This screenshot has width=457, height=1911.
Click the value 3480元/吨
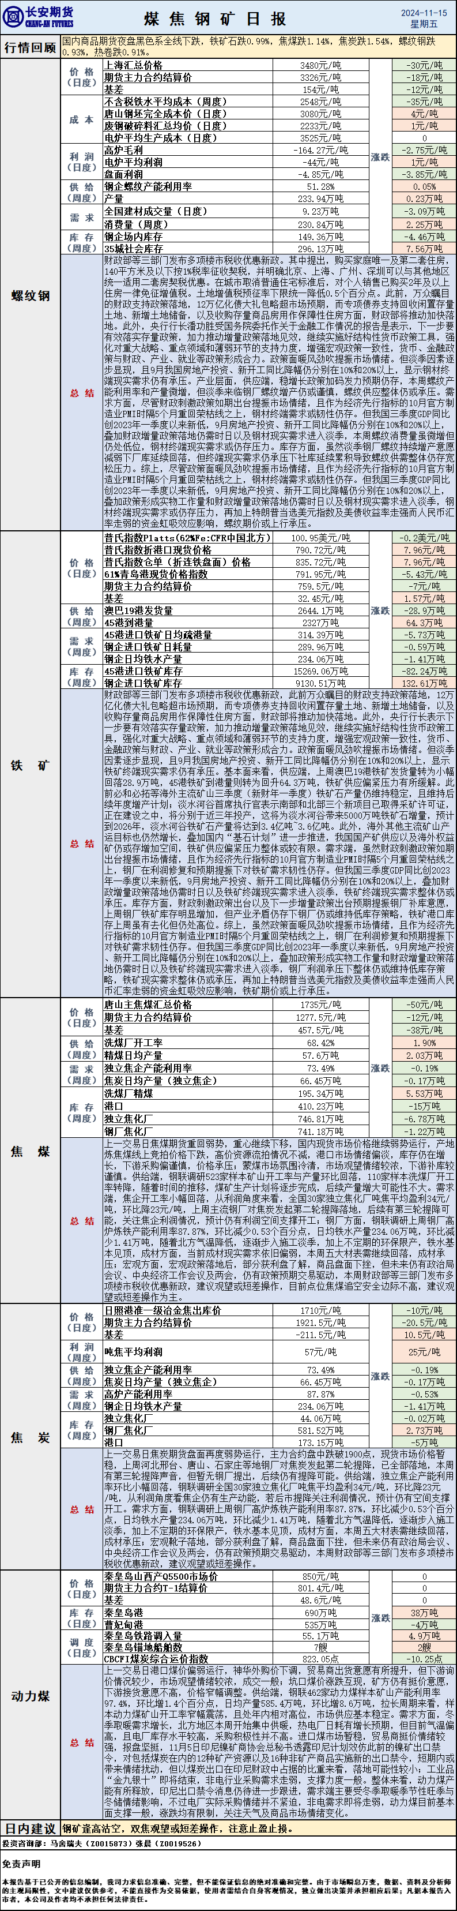pyautogui.click(x=321, y=65)
